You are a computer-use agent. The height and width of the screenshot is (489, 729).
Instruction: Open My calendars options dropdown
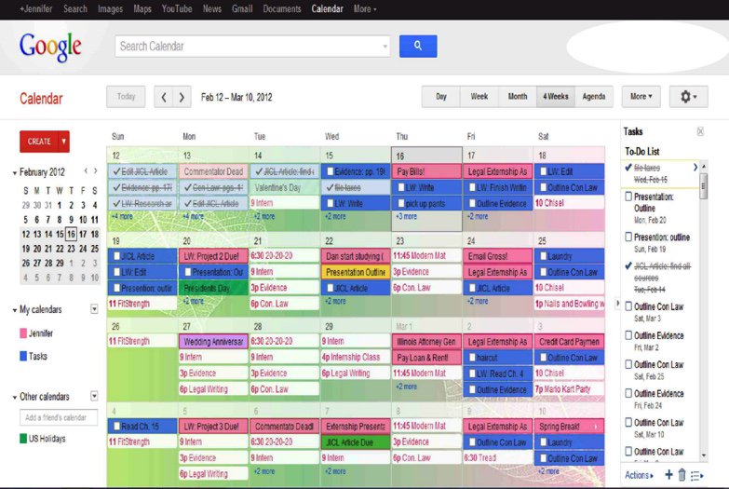94,309
